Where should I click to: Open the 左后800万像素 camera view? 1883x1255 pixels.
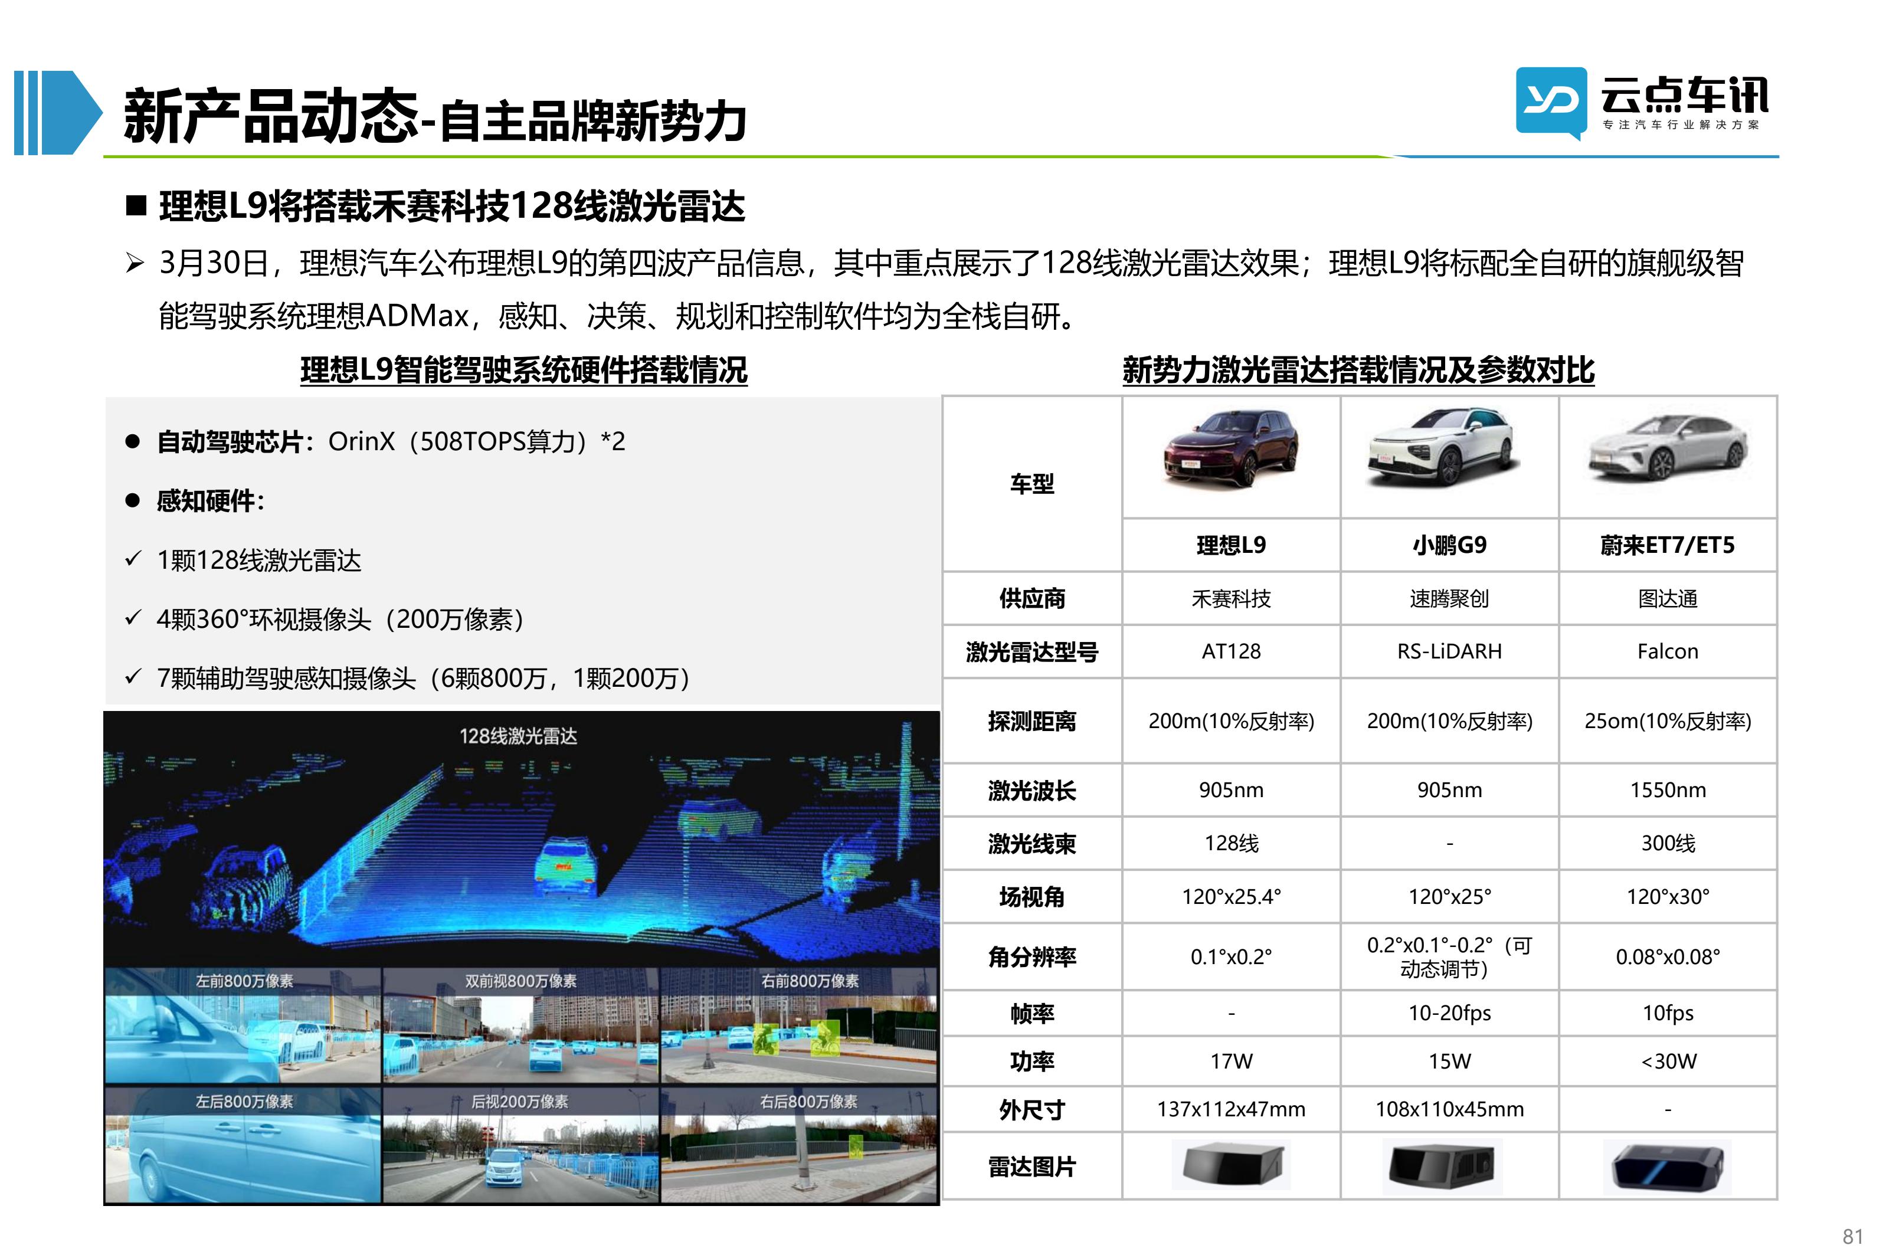click(x=243, y=1145)
